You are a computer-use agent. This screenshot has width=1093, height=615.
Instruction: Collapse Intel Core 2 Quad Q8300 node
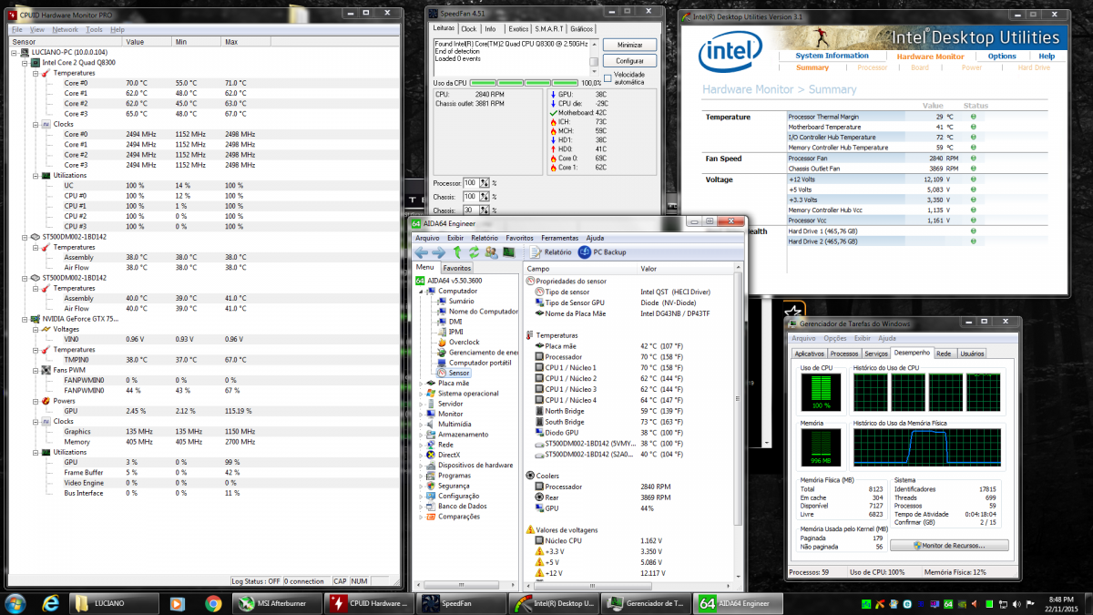[25, 62]
